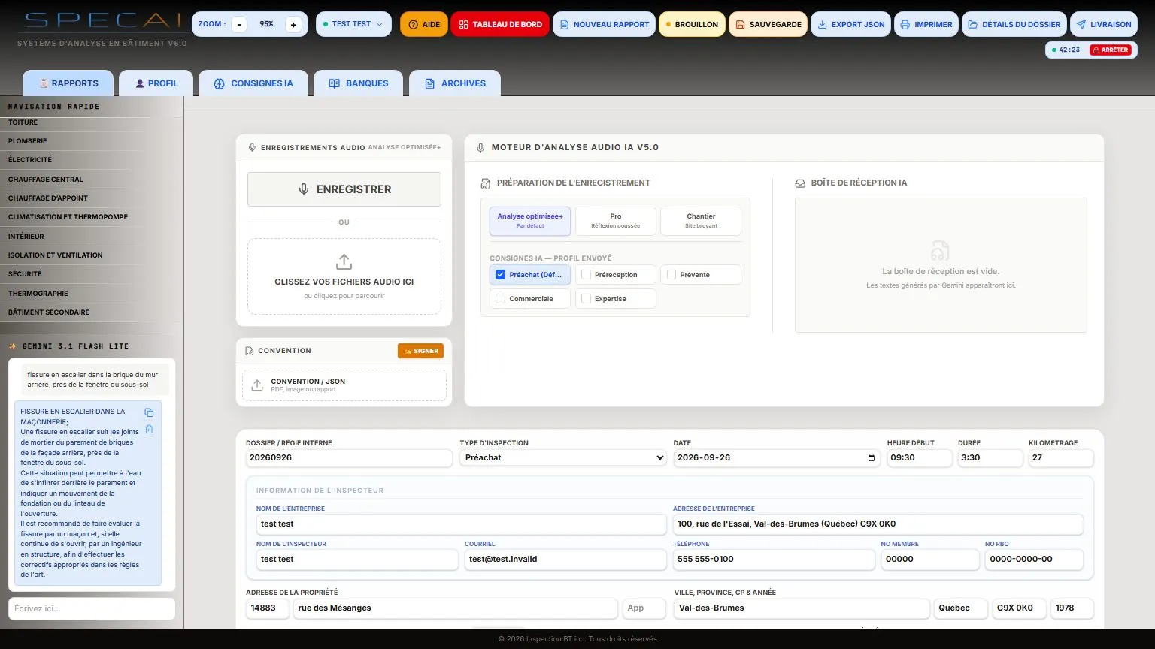Edit the Kilométrage field
Viewport: 1155px width, 649px height.
point(1061,458)
